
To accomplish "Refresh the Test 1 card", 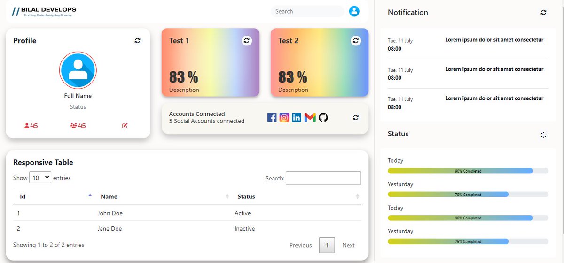I will [x=247, y=41].
